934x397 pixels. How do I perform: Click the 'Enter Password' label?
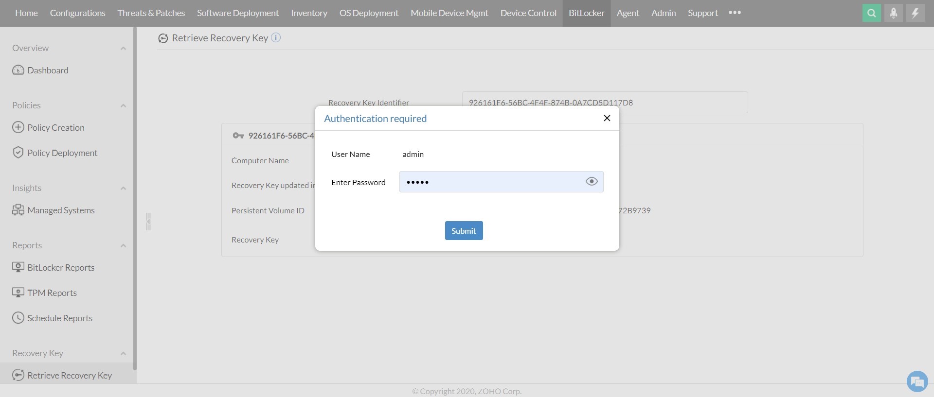358,182
